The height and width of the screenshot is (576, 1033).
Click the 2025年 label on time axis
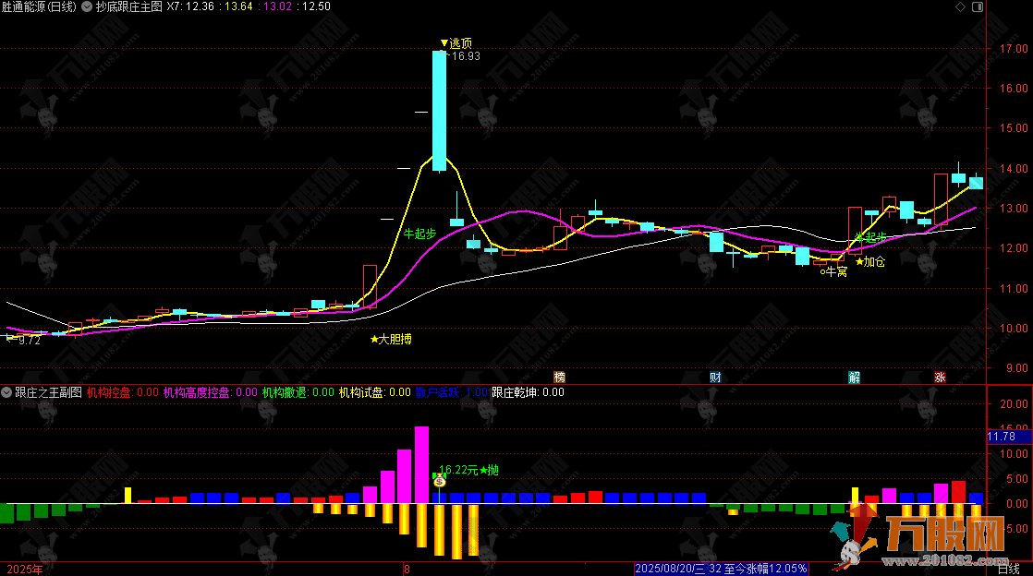tap(25, 569)
